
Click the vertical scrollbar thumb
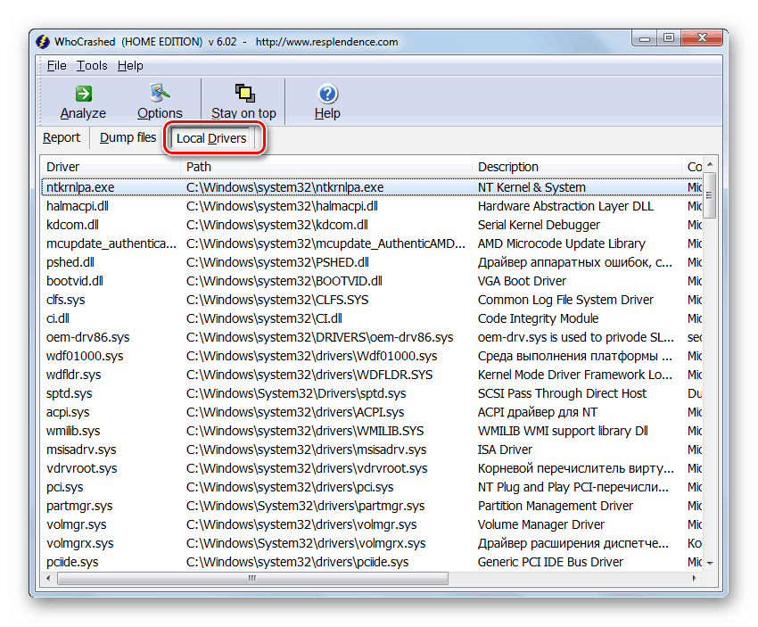pos(710,194)
